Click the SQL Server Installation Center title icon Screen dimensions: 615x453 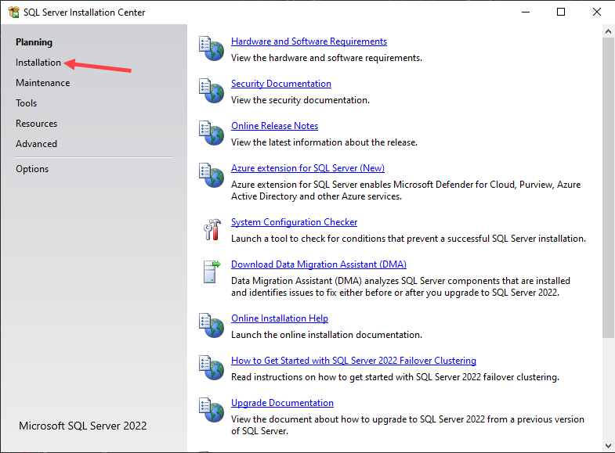coord(14,13)
